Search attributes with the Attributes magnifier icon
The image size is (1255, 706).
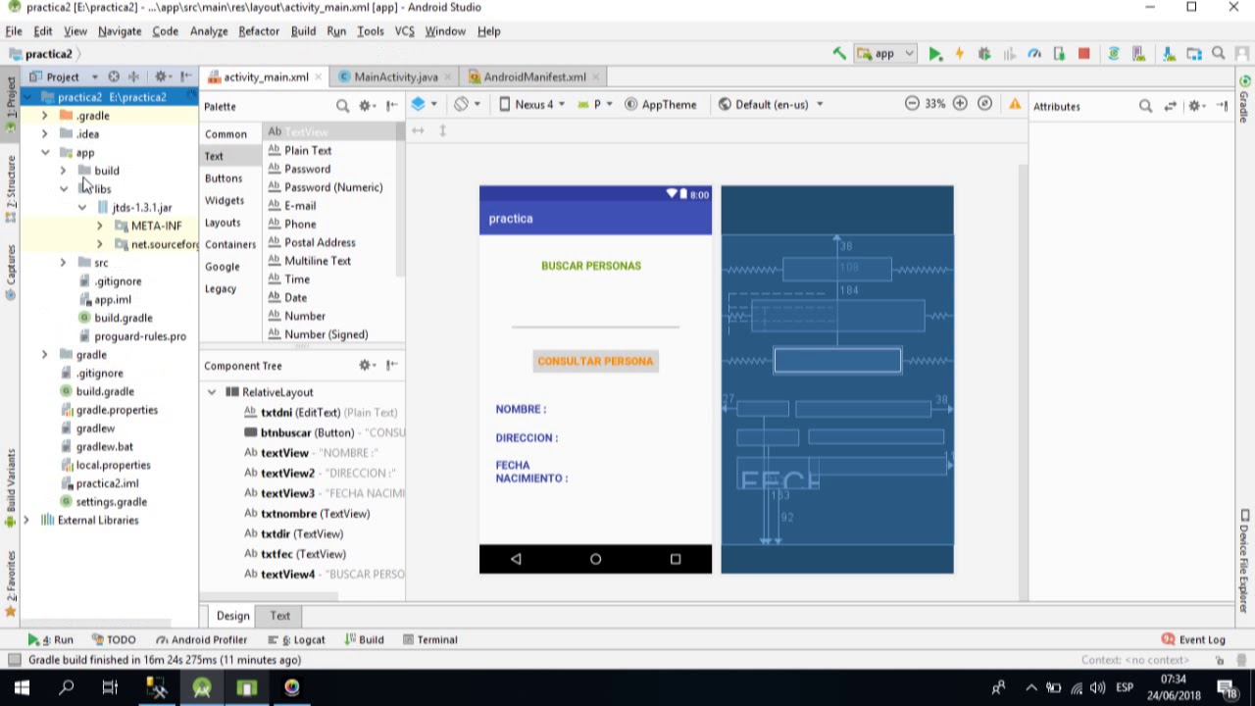(1145, 106)
